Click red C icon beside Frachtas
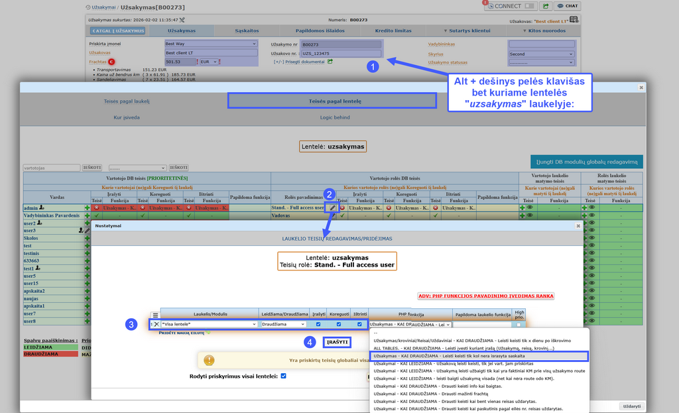Viewport: 679px width, 413px height. tap(111, 62)
